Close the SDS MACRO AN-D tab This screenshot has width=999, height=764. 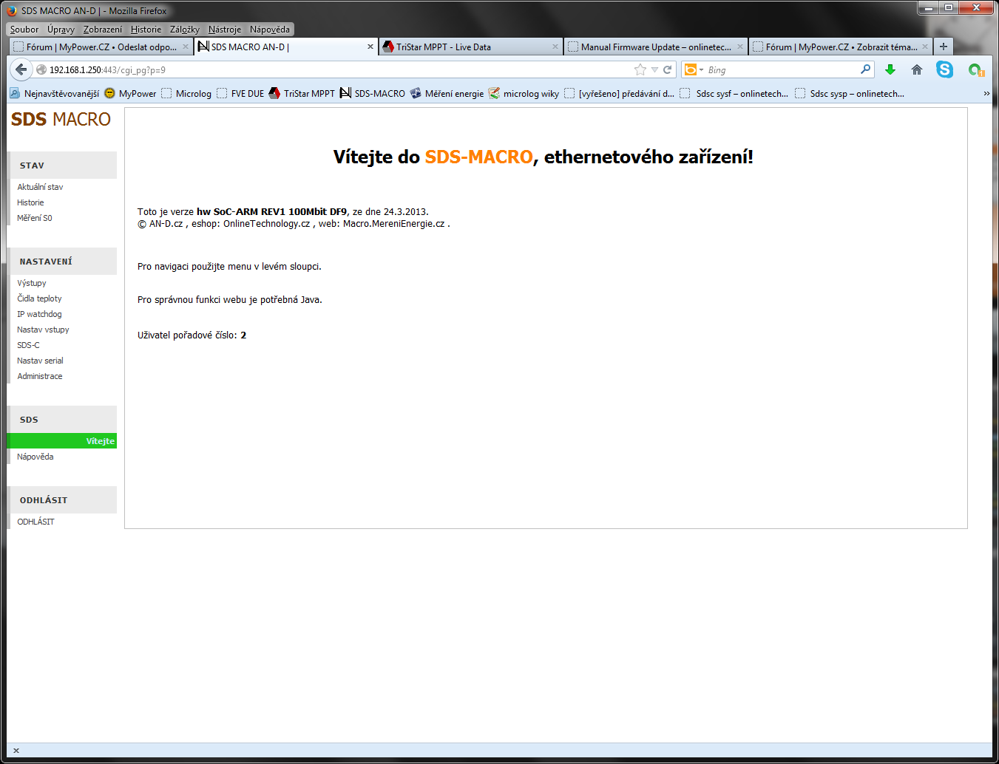pos(370,47)
